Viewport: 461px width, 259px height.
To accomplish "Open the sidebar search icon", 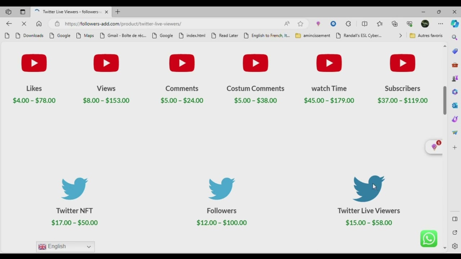I will coord(455,37).
